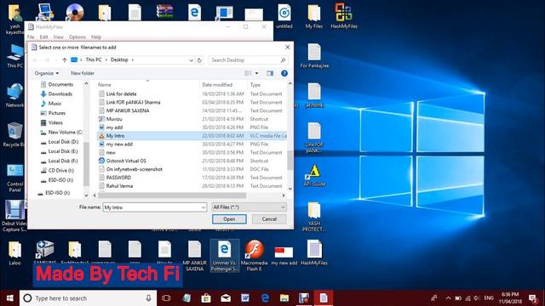Screen dimensions: 545x306
Task: Show hidden system tray icons
Action: click(x=448, y=298)
